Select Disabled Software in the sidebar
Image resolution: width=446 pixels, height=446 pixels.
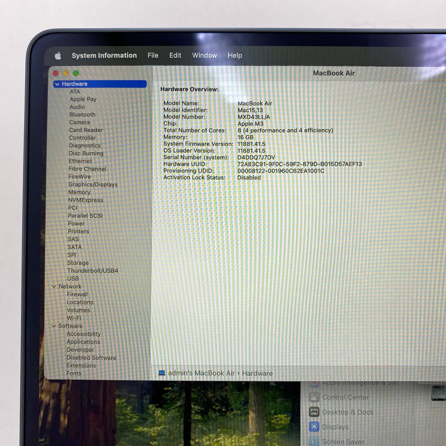pos(91,358)
